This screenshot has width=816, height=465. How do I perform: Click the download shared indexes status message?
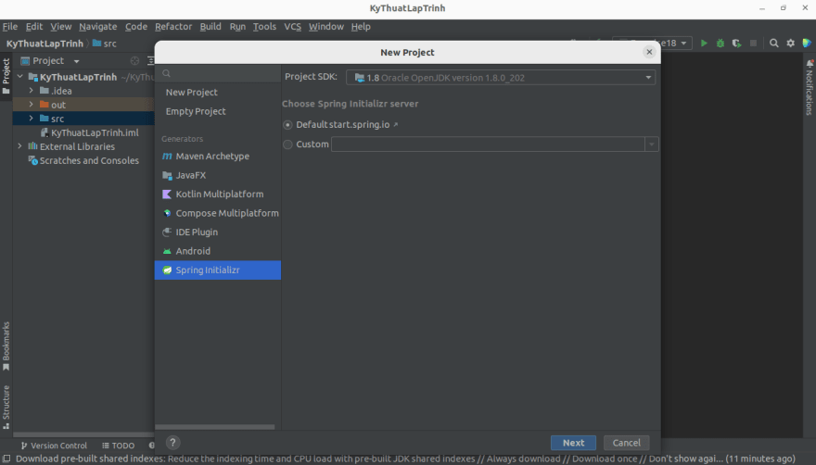pos(405,459)
